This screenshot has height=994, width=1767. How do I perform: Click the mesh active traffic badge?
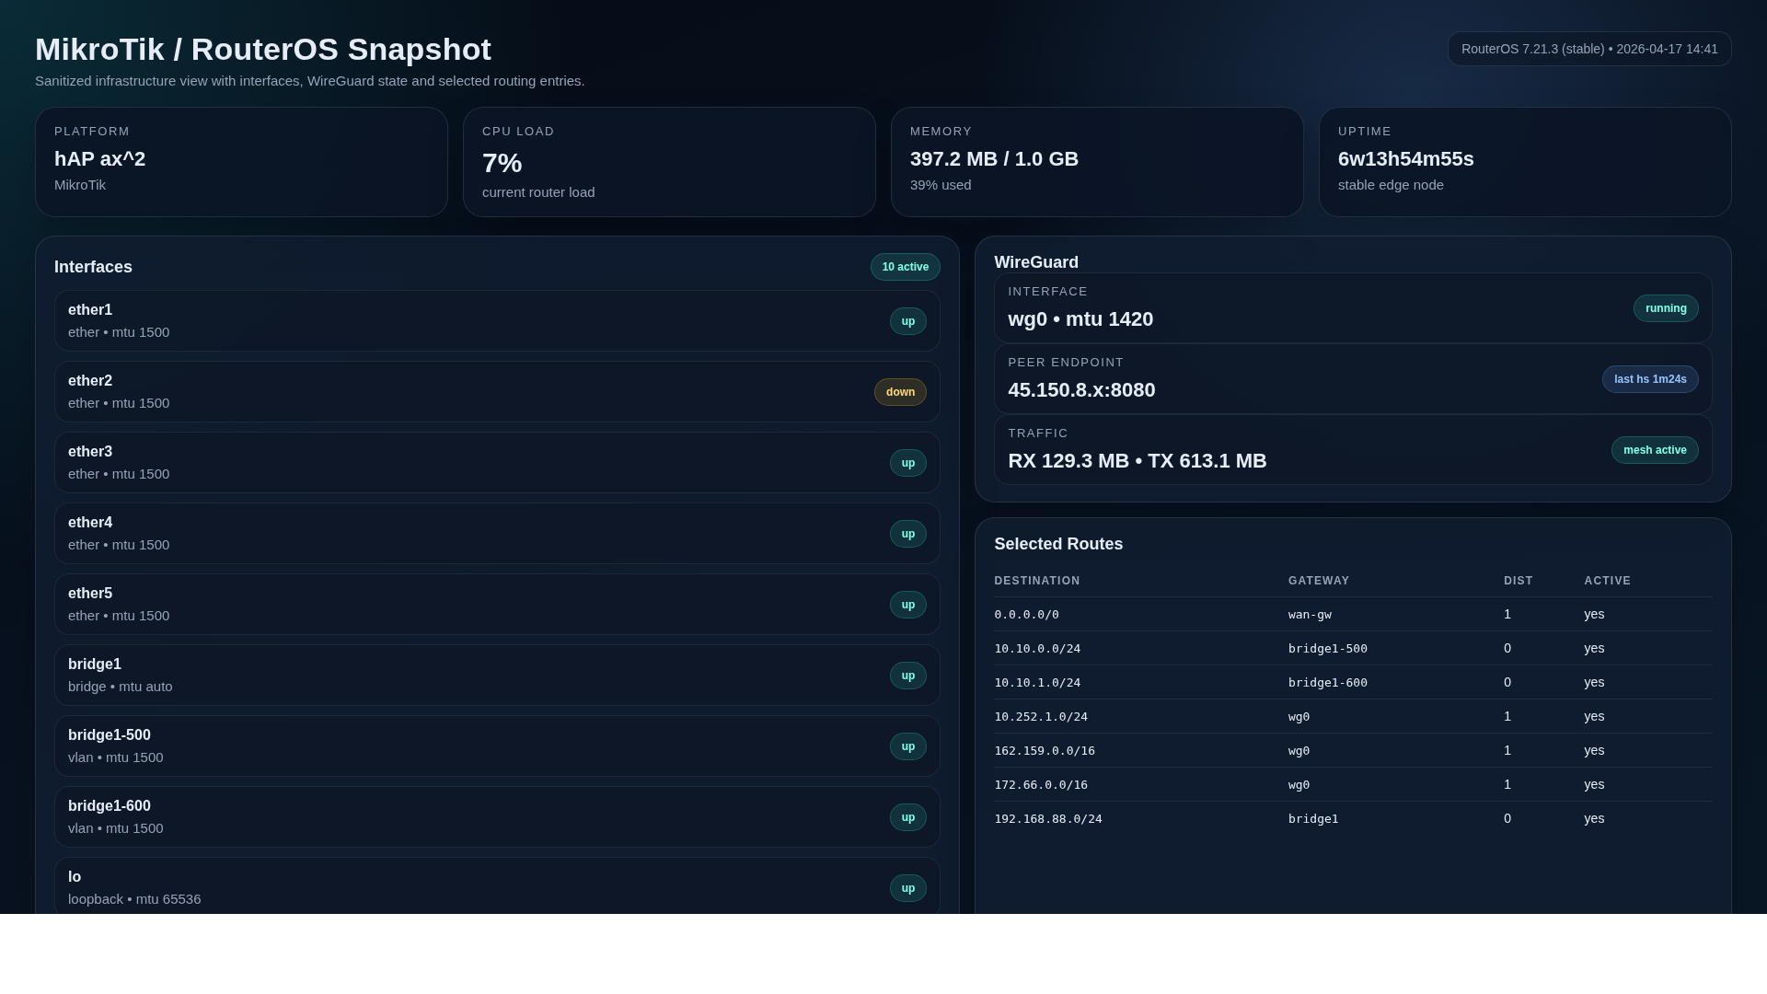point(1655,450)
